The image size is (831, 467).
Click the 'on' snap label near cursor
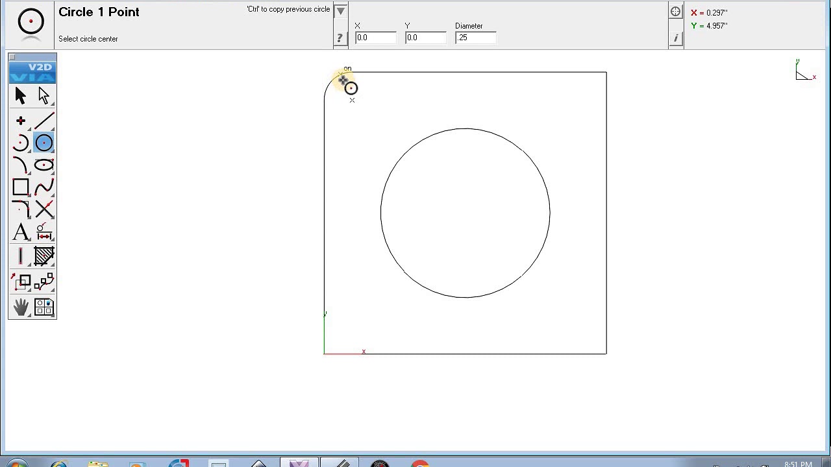[x=347, y=68]
